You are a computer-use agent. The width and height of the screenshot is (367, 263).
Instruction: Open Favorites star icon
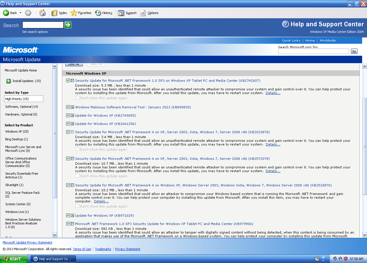coord(74,13)
